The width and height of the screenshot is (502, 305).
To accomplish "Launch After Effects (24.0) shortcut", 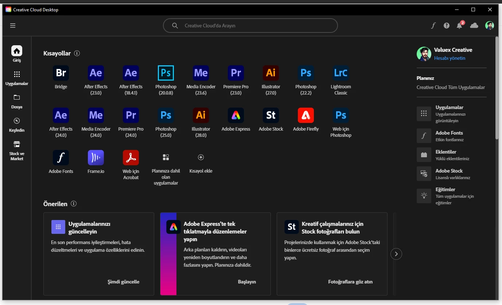I will coord(61,115).
